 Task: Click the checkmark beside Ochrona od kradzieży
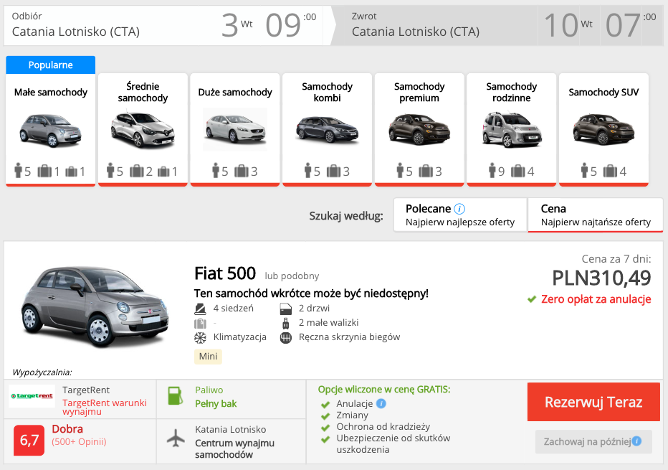tap(325, 428)
